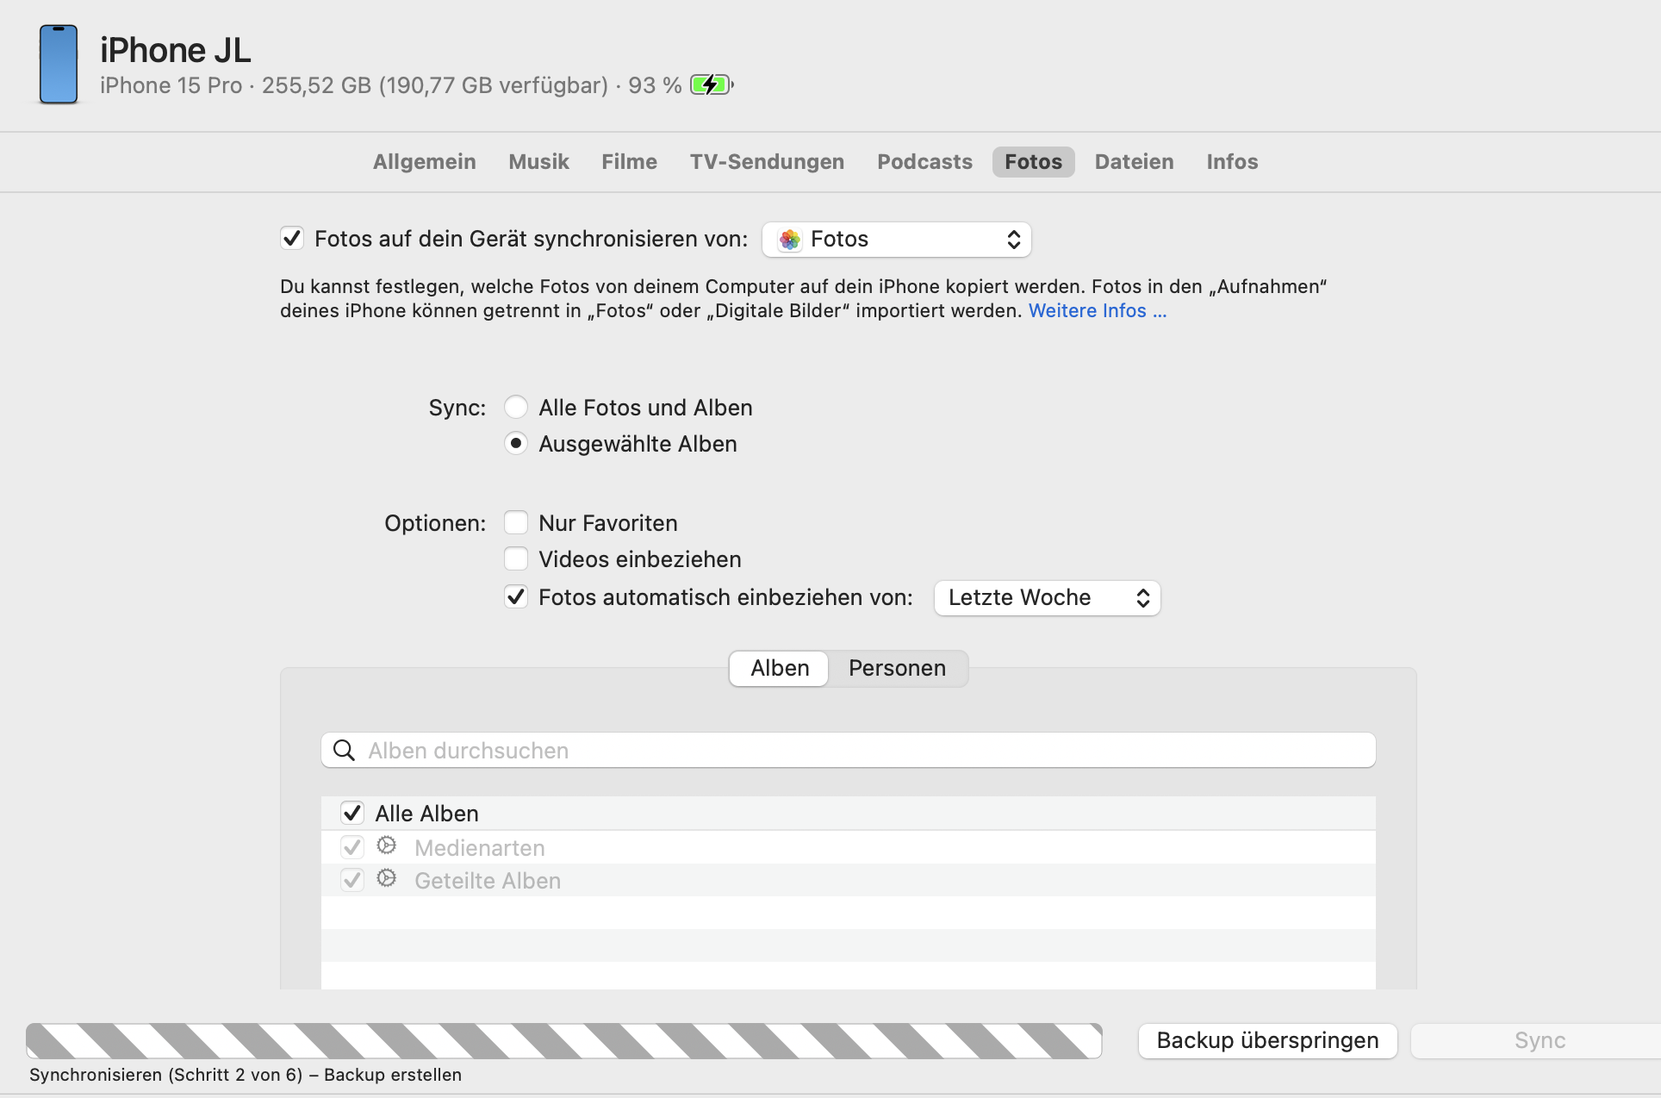
Task: Click the iPhone device icon
Action: (59, 65)
